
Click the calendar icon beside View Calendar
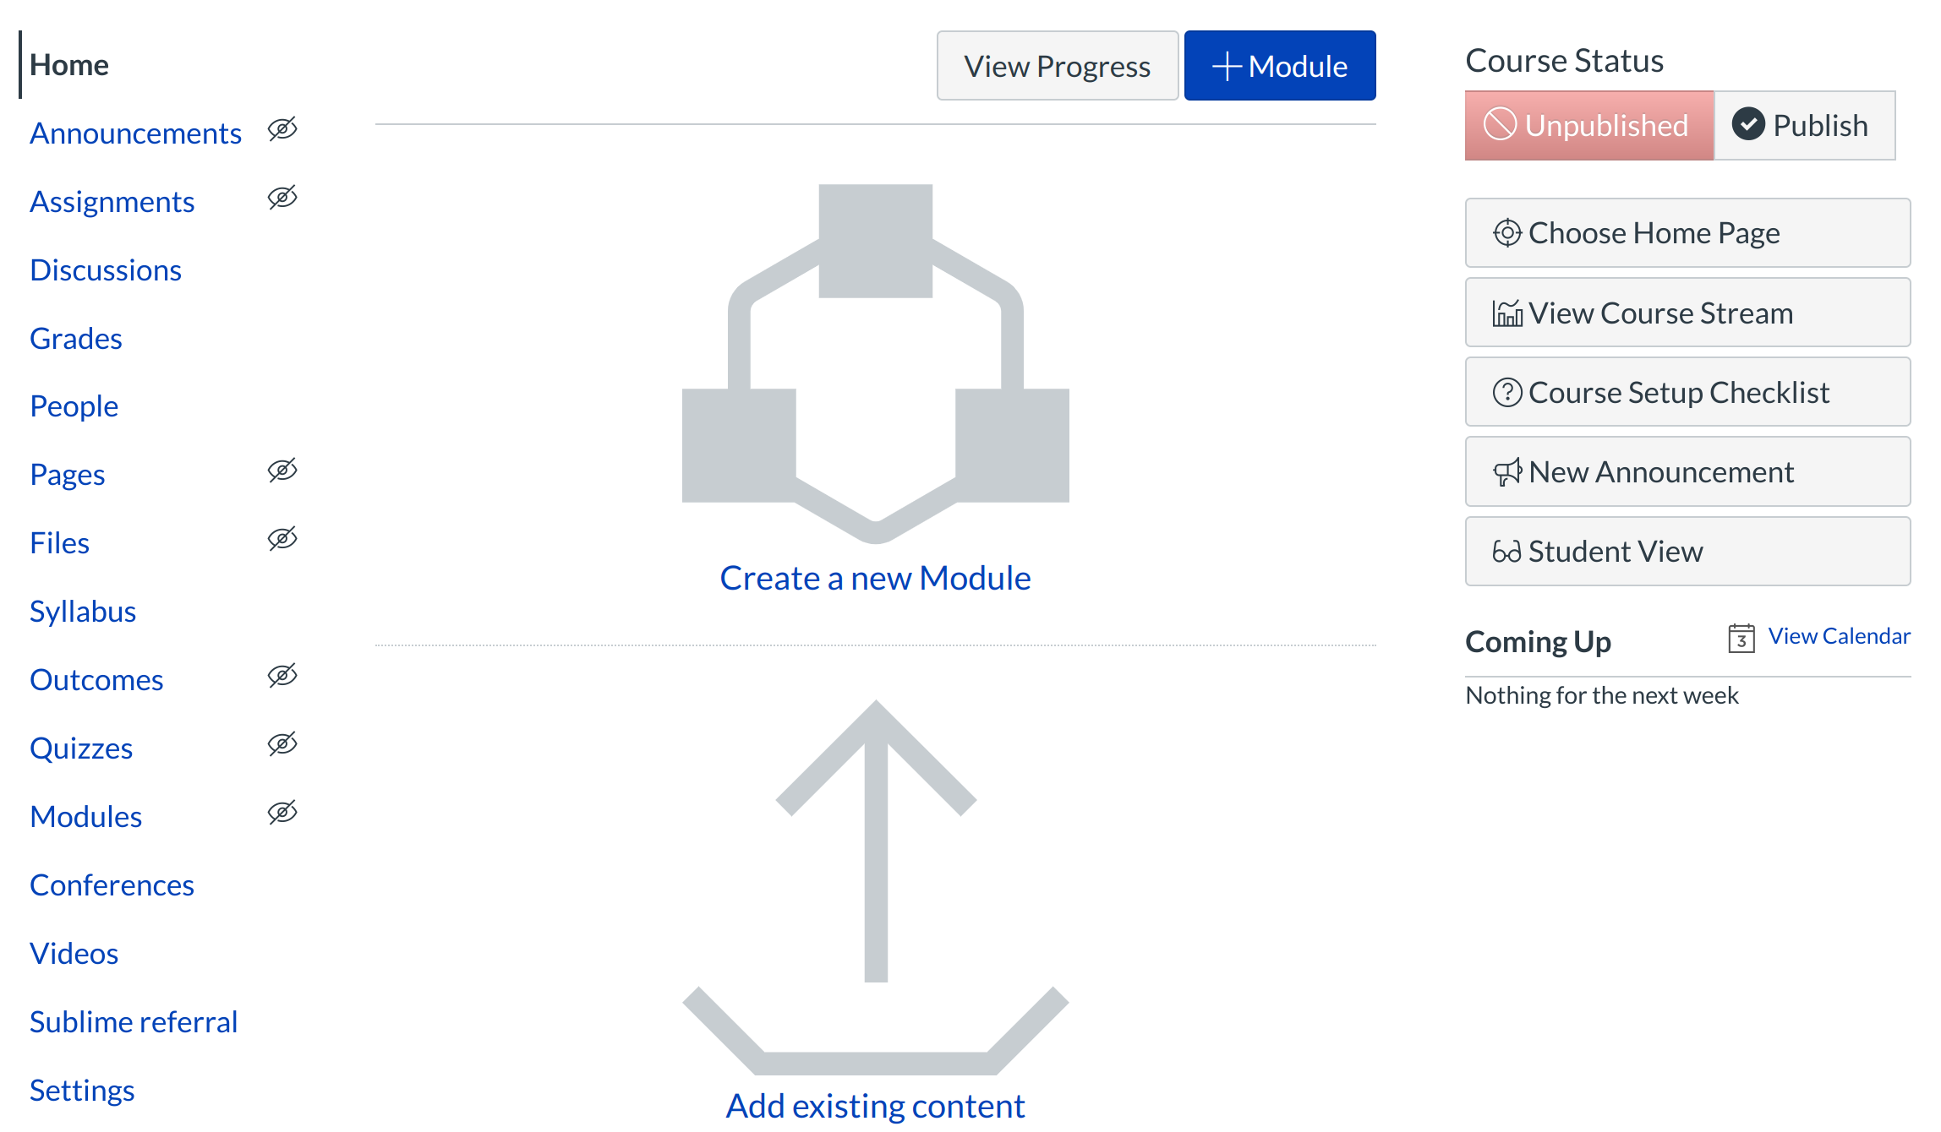pyautogui.click(x=1741, y=638)
